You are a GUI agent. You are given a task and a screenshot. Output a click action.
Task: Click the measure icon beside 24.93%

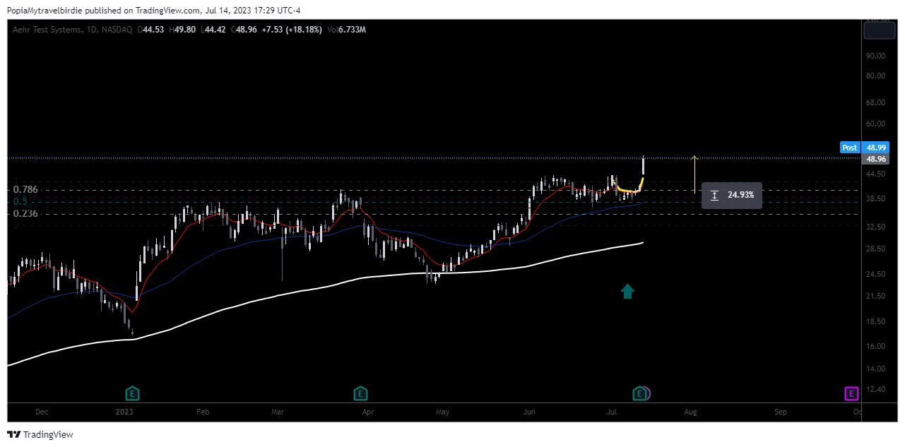click(x=715, y=195)
